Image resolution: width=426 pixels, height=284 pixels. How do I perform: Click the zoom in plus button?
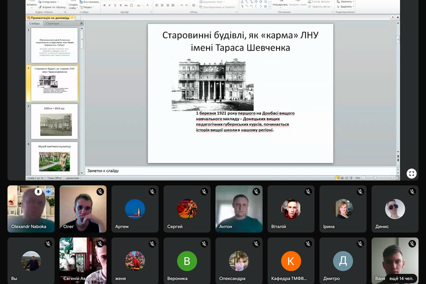390,178
